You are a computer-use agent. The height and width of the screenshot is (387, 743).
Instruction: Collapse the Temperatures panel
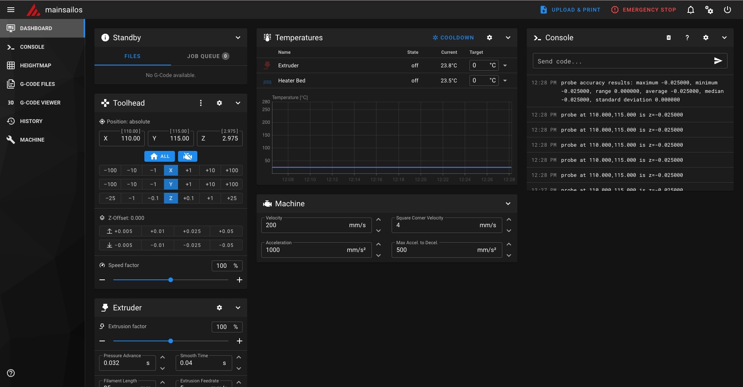tap(508, 38)
